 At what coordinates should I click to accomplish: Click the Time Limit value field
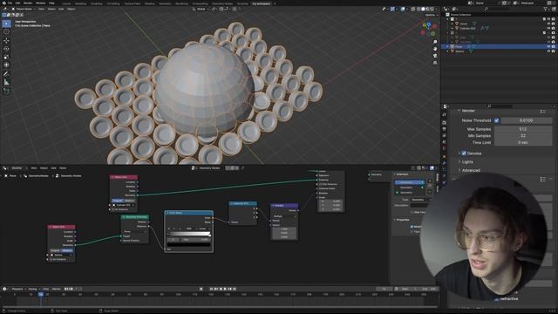point(523,142)
